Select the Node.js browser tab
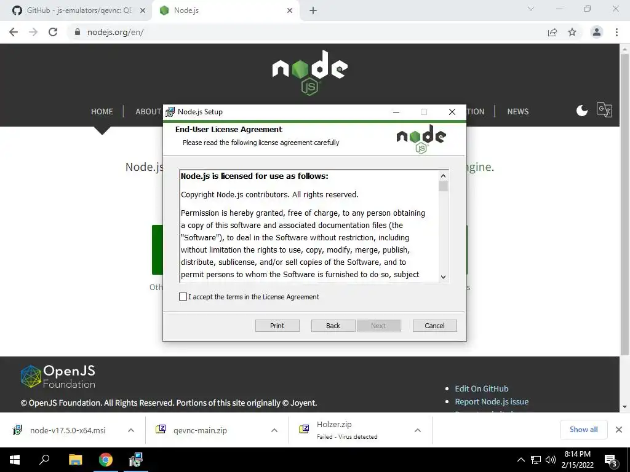 coord(225,10)
